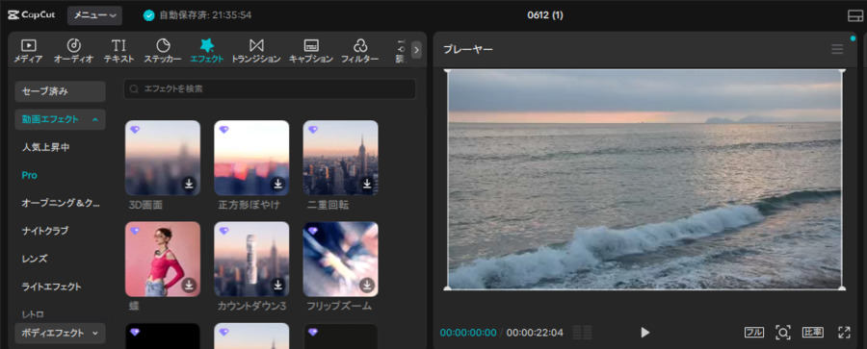Open the メディア tab

pos(28,51)
